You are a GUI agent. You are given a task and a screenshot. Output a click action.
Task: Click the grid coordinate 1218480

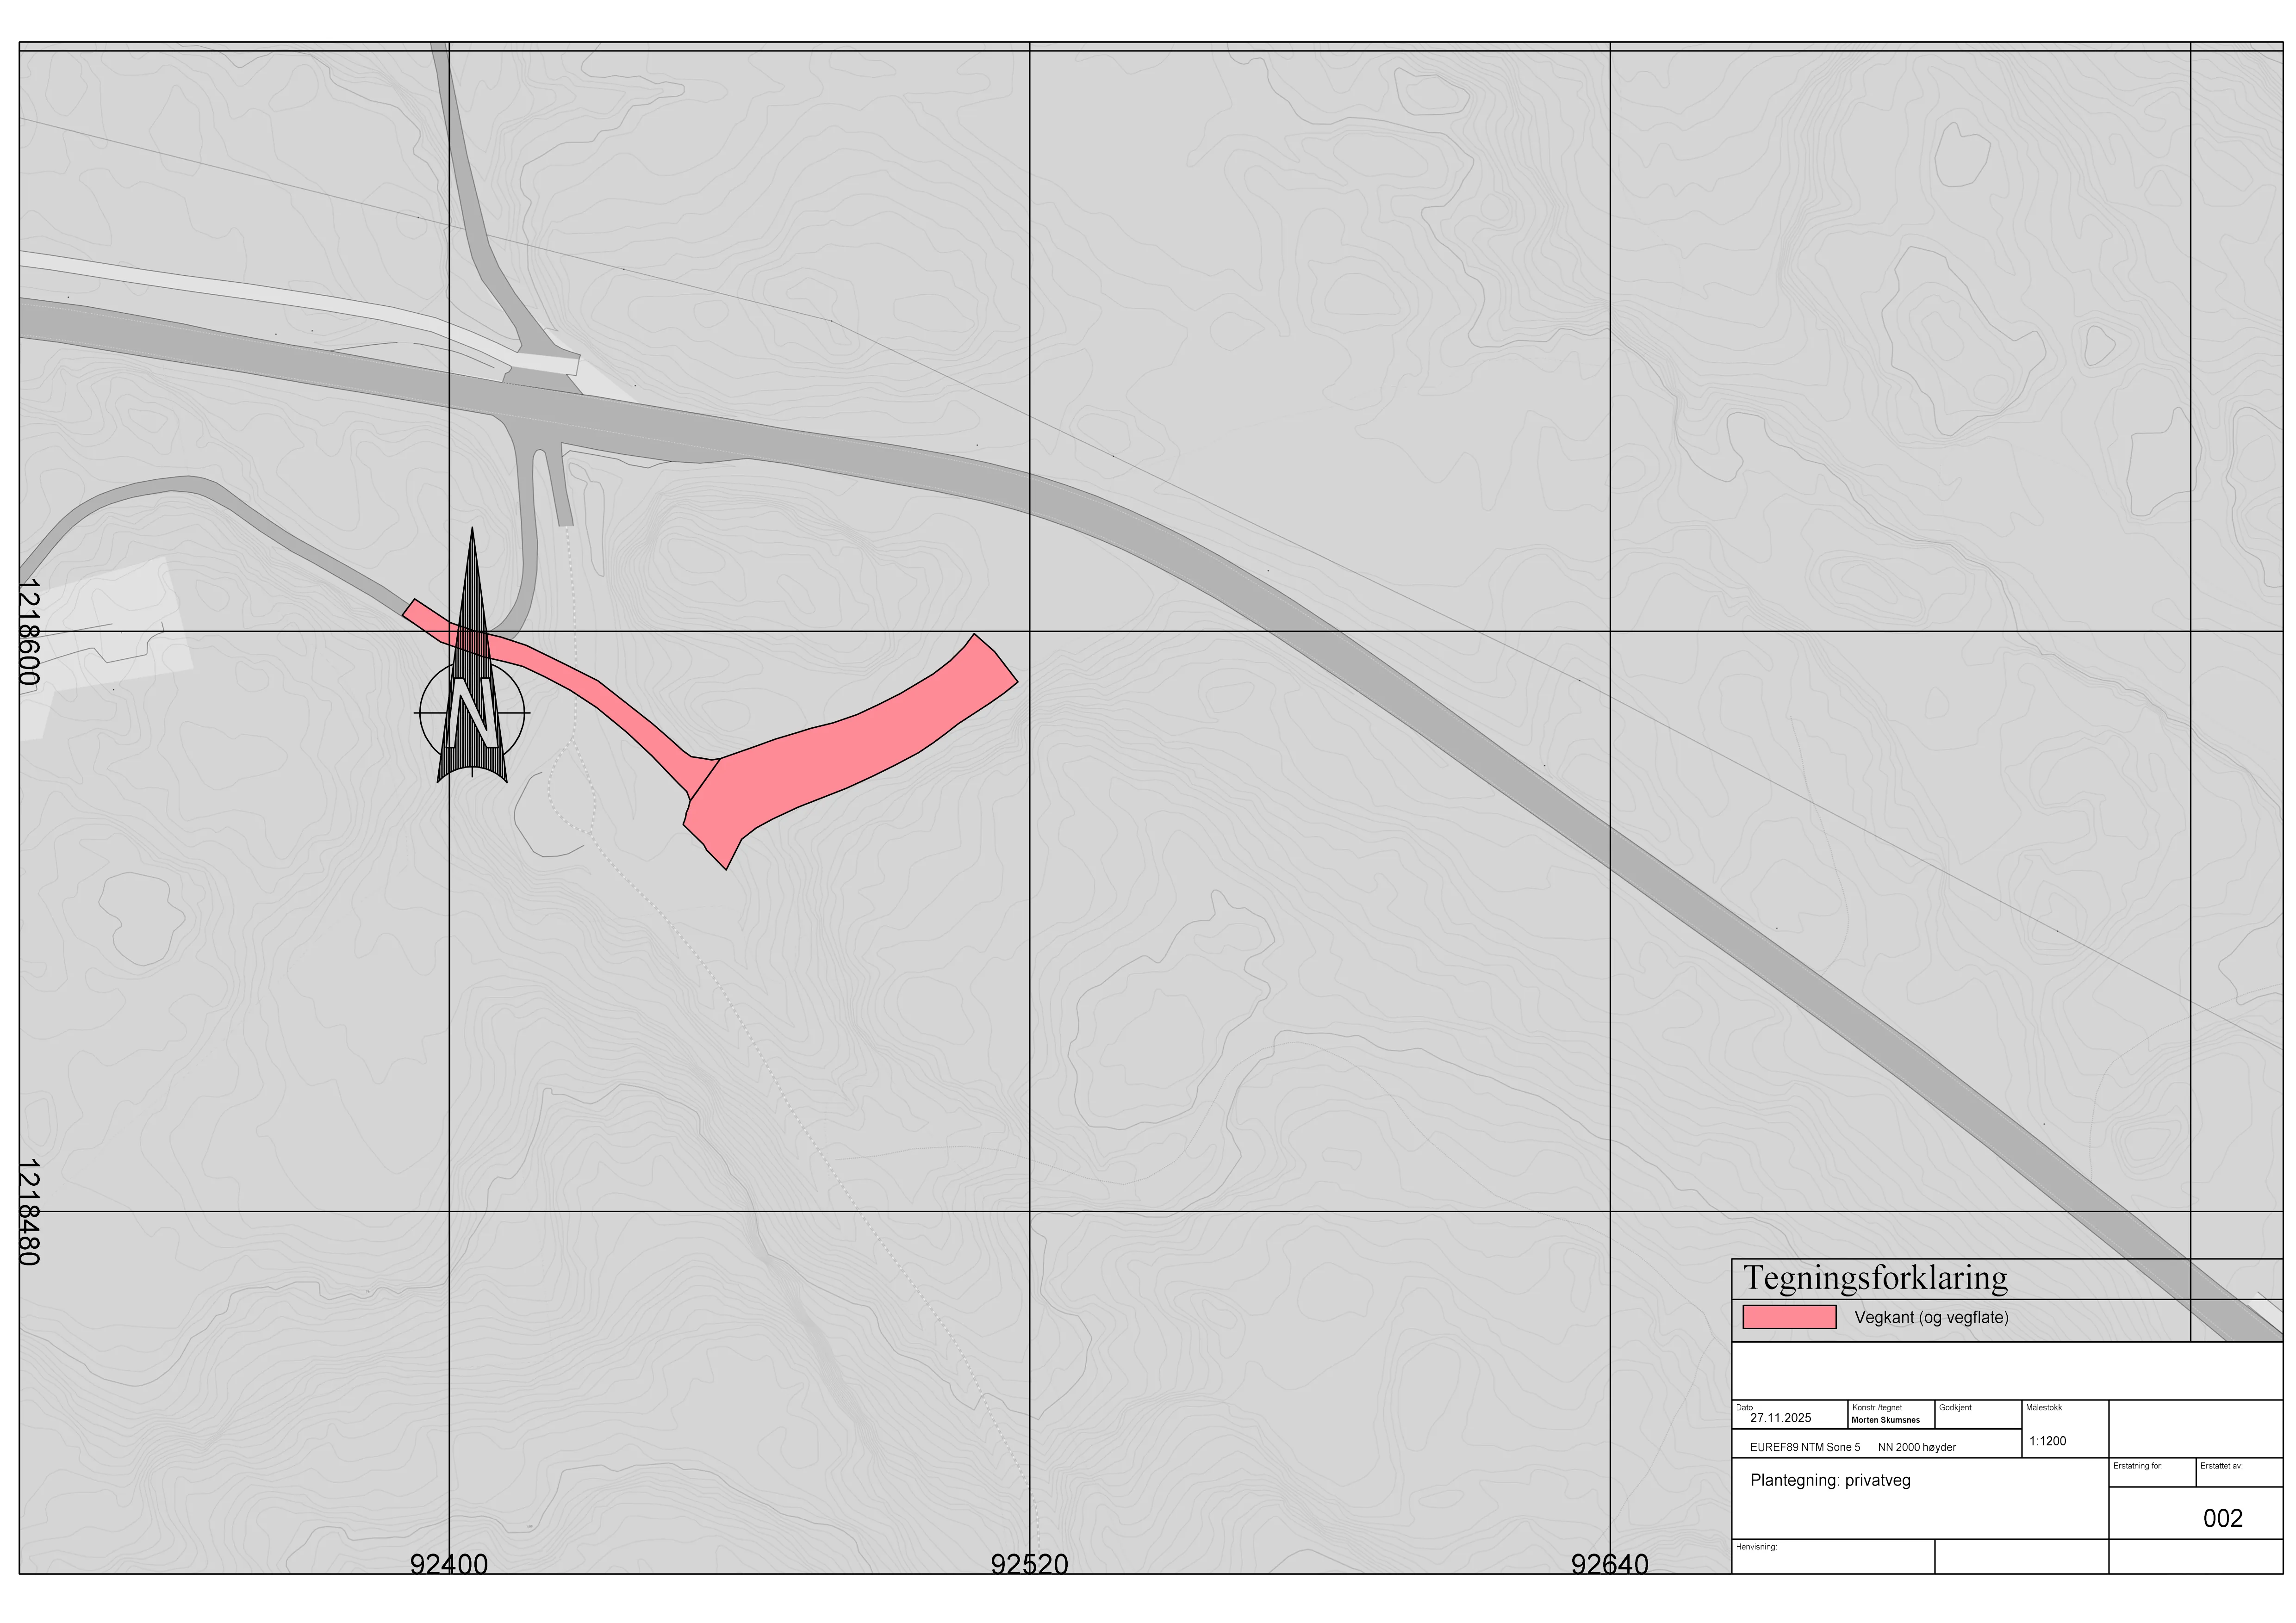[x=29, y=1212]
